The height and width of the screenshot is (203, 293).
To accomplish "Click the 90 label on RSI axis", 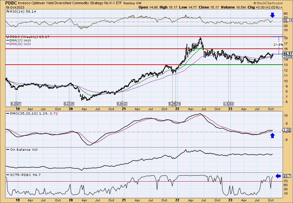I will (286, 13).
